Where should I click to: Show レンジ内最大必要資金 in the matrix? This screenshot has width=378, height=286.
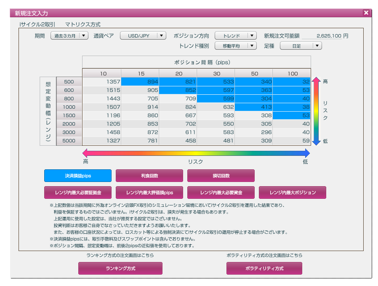(x=221, y=192)
